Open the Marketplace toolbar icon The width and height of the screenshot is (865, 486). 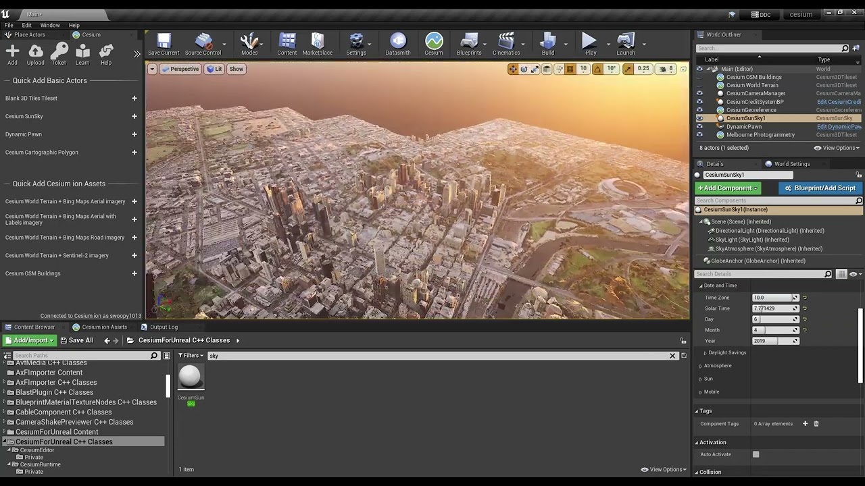pyautogui.click(x=318, y=44)
